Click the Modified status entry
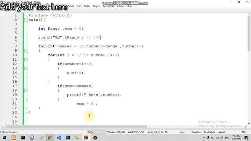The image size is (251, 141). (196, 132)
